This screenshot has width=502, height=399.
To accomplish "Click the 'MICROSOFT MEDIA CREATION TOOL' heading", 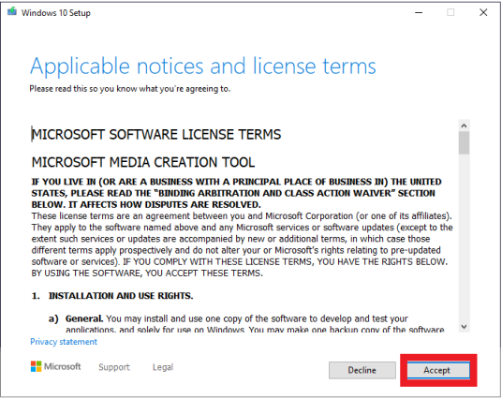I will tap(143, 162).
